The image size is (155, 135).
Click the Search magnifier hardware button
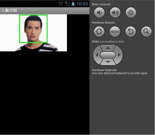[146, 31]
